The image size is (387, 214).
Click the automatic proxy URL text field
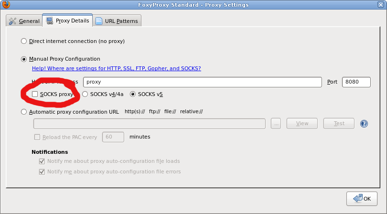150,124
